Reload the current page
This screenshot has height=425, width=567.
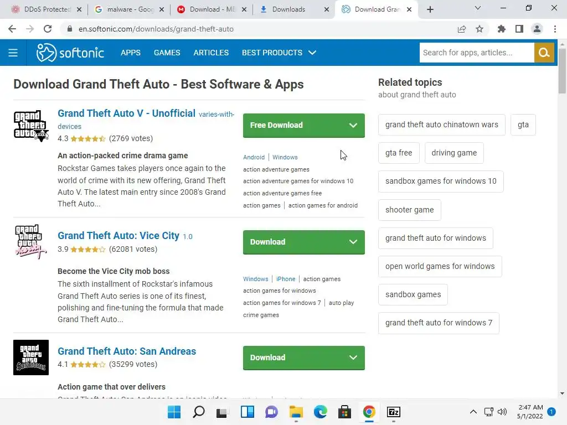pos(48,29)
